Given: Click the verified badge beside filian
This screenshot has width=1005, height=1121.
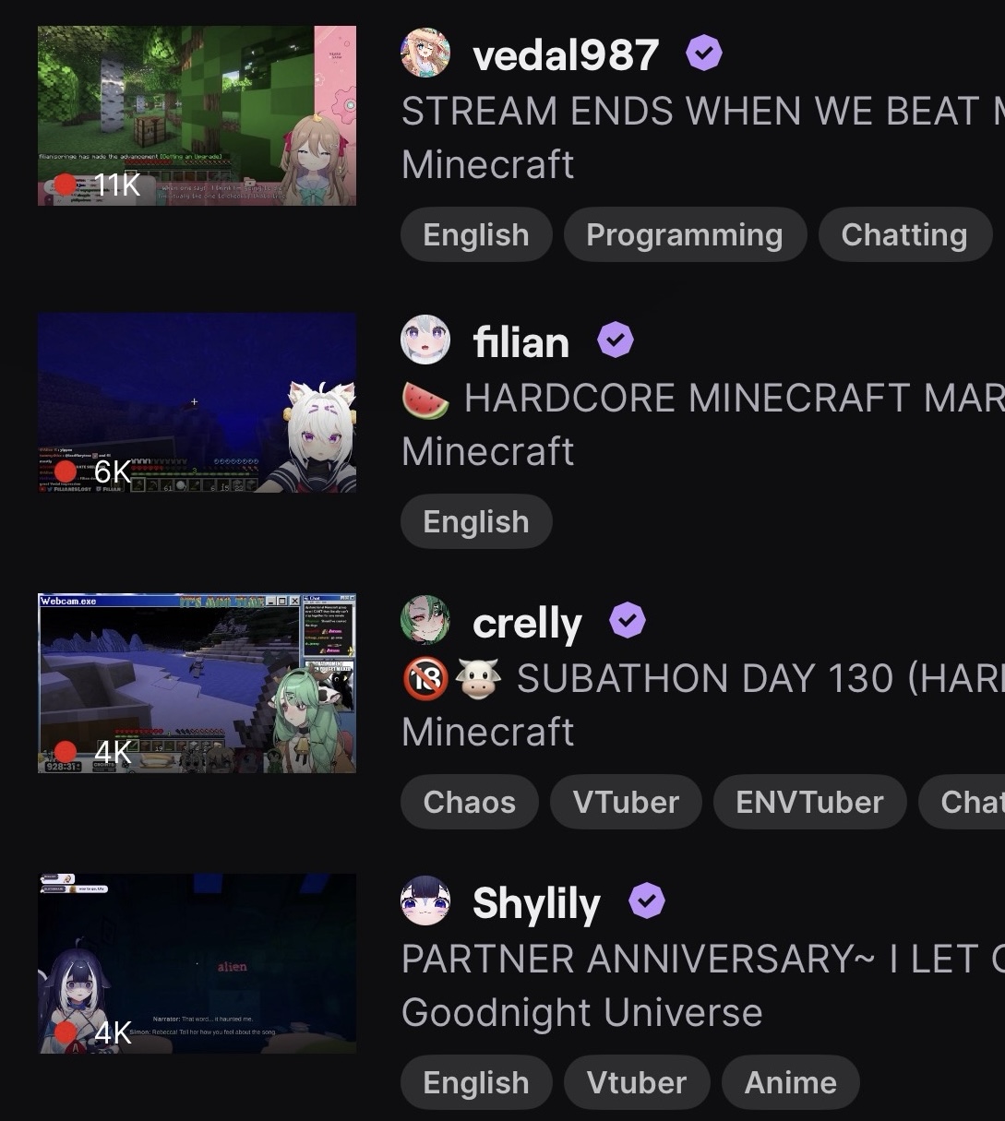Looking at the screenshot, I should click(616, 340).
